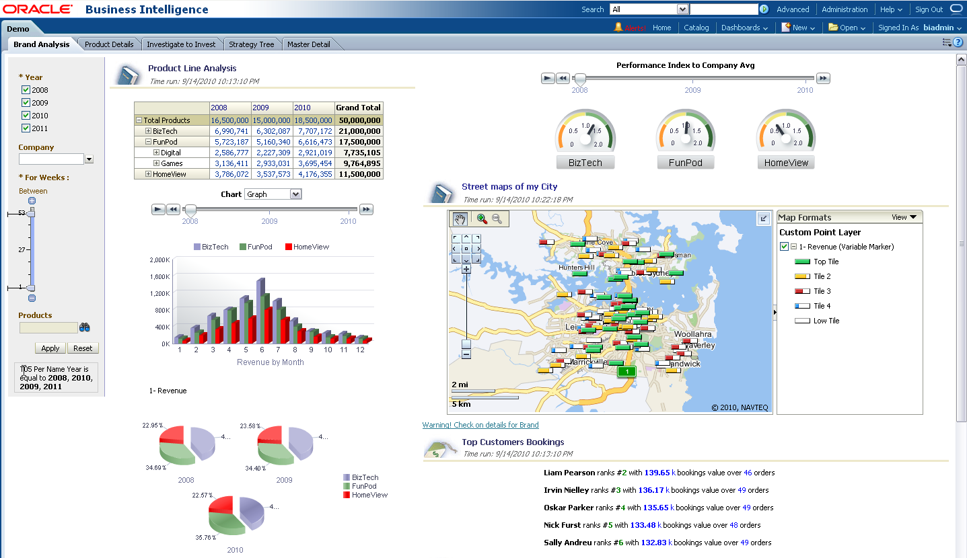Expand the Games row

(x=156, y=163)
